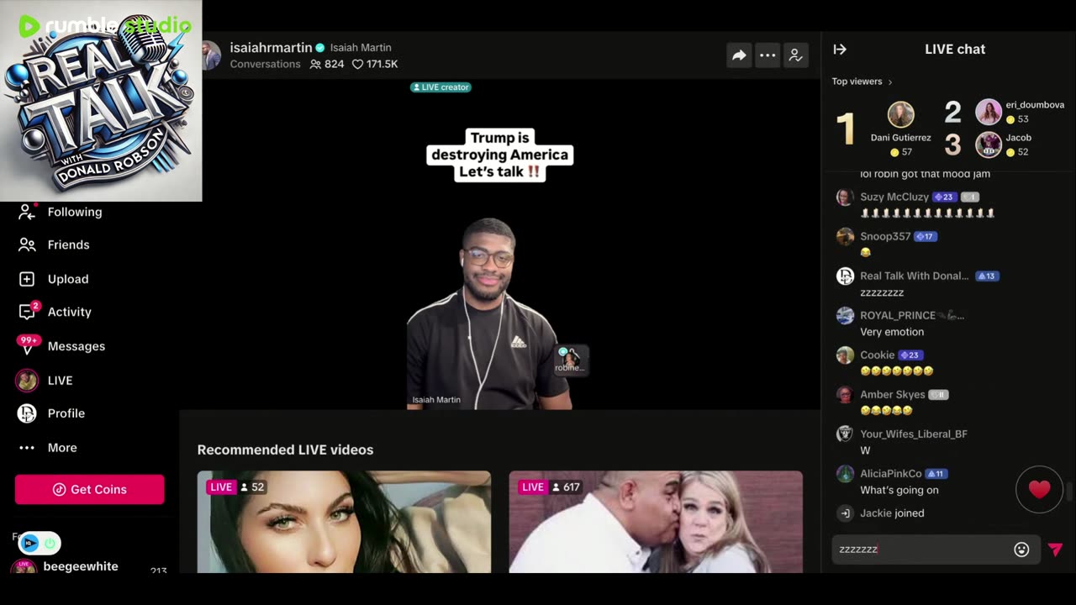Open your Profile page
This screenshot has height=605, width=1076.
click(x=66, y=413)
